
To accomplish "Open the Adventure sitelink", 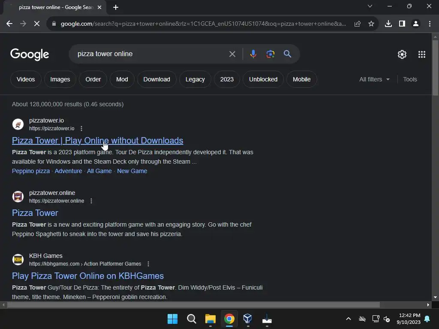I will pos(68,171).
